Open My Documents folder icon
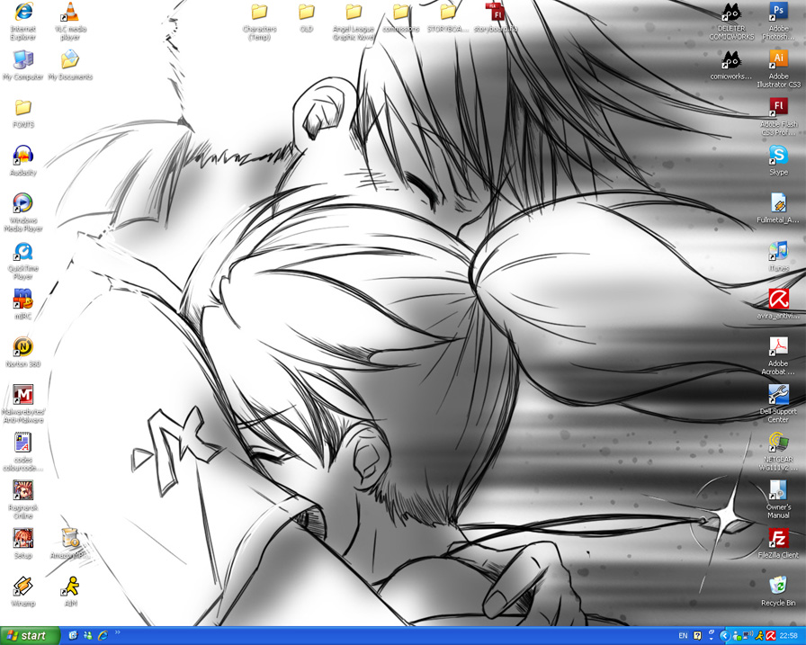The width and height of the screenshot is (806, 645). coord(70,66)
